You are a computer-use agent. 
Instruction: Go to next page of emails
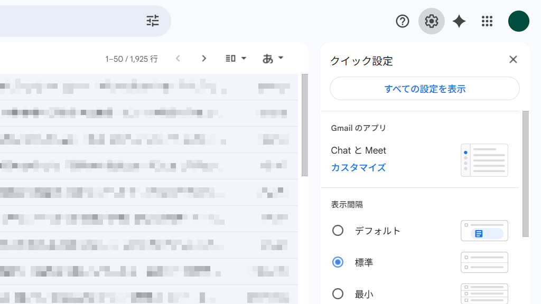tap(204, 59)
